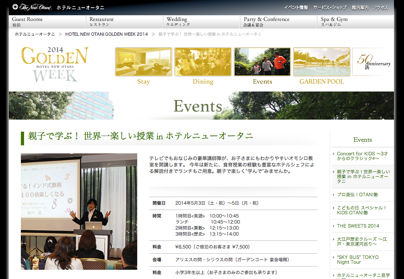The height and width of the screenshot is (279, 404).
Task: Open こどもの日 スペシャル！KIDS OTANI塾 link
Action: click(x=361, y=210)
